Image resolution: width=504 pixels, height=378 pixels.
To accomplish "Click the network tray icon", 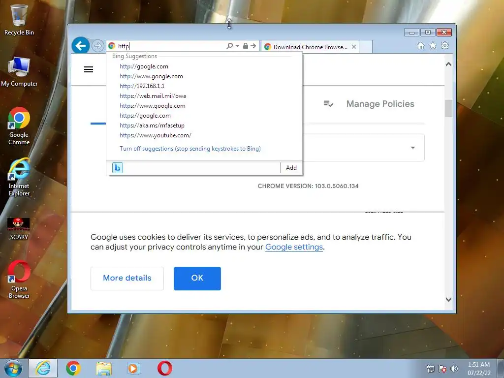I will [430, 369].
